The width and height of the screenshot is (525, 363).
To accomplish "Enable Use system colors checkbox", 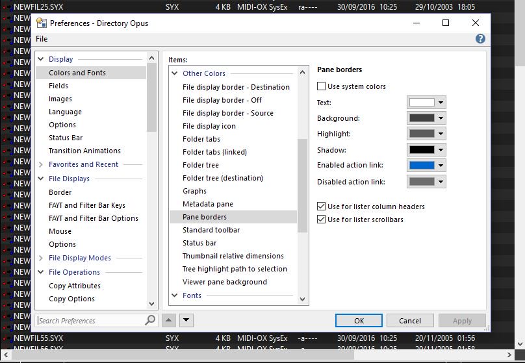I will 321,86.
